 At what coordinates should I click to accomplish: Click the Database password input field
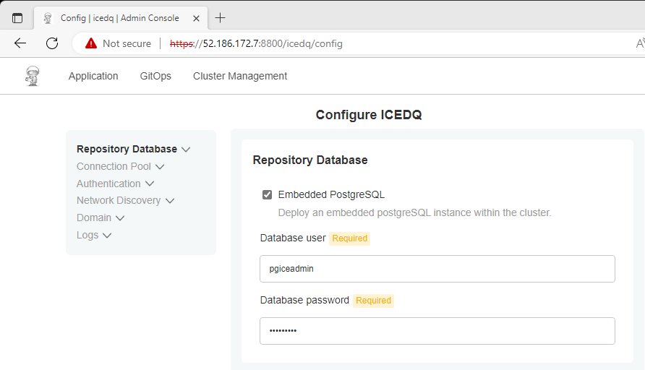click(437, 331)
